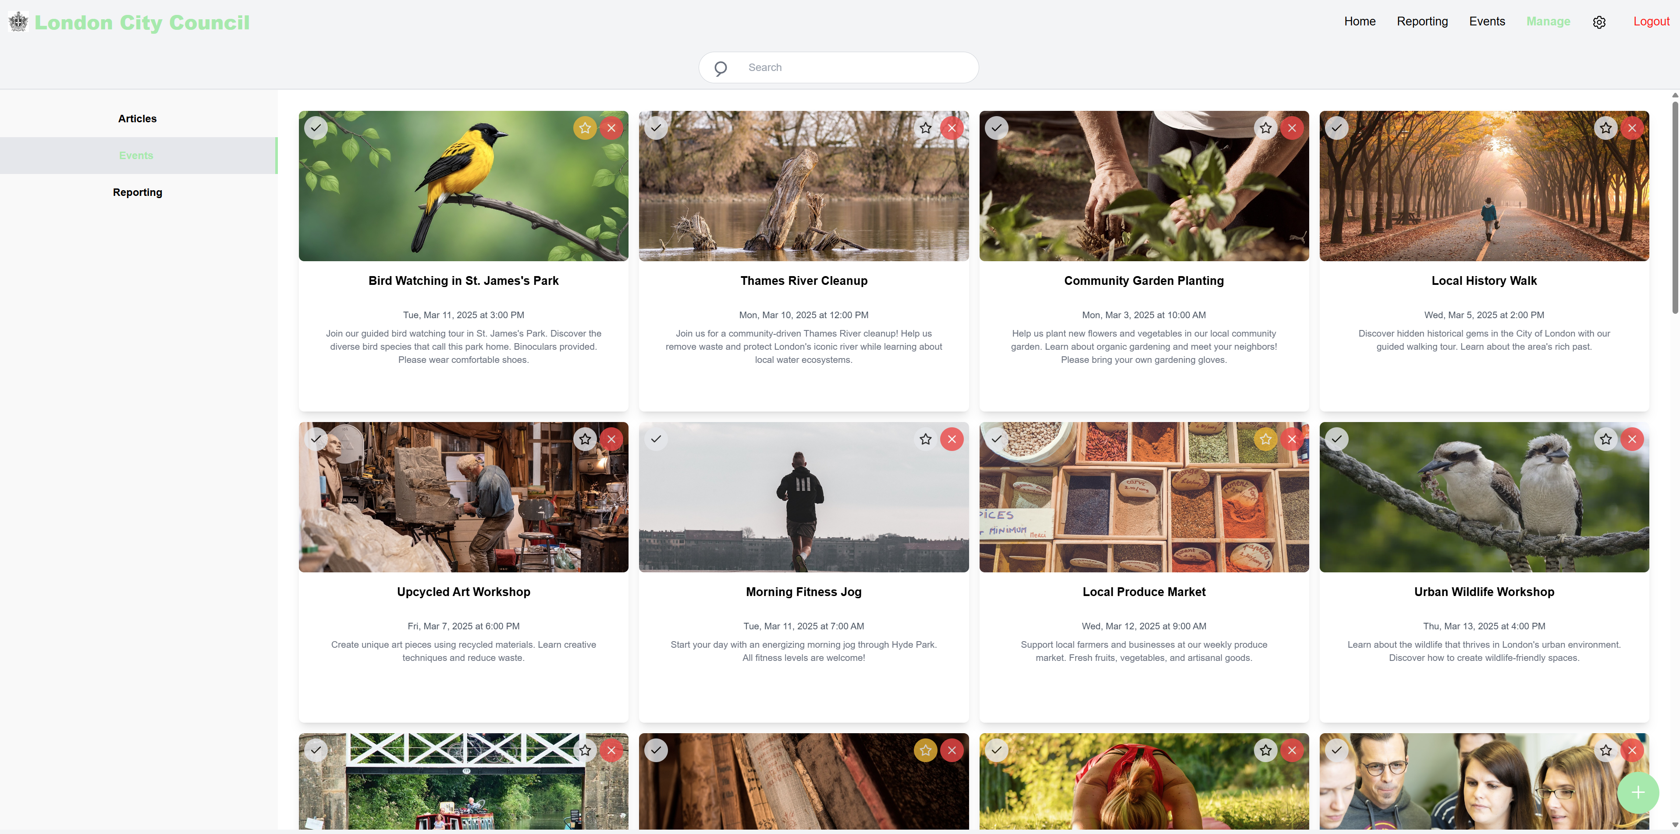
Task: Select Events in sidebar
Action: 138,155
